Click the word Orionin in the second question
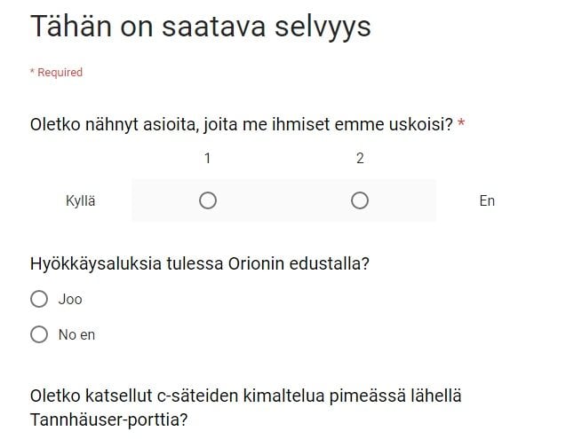Viewport: 566px width, 439px height. pos(256,263)
